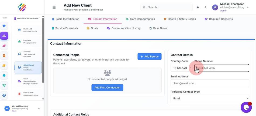
Task: Switch to Core Demographics tab
Action: coord(140,19)
